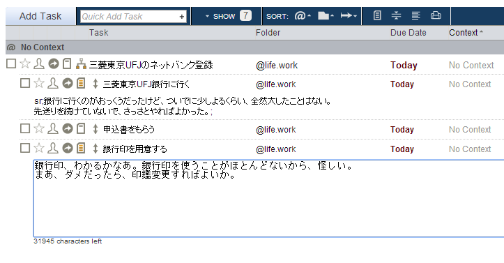The height and width of the screenshot is (263, 504).
Task: Click reorder arrows on 三菱東京UFJ銀行に行く subtask
Action: [x=95, y=83]
